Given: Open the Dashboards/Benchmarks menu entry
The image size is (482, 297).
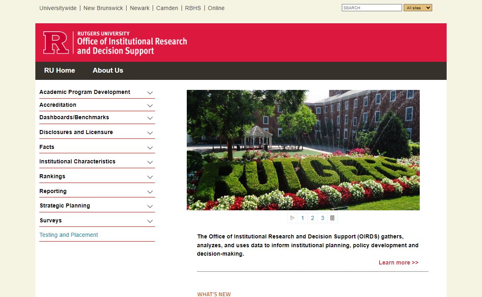Looking at the screenshot, I should click(x=74, y=117).
